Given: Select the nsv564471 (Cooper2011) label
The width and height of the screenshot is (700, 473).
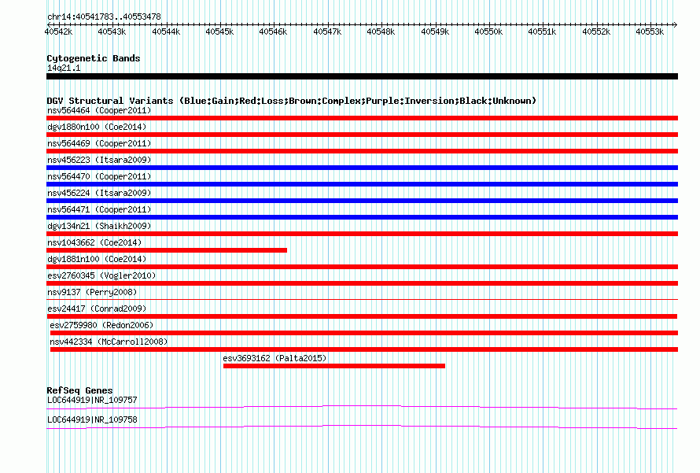Looking at the screenshot, I should (99, 209).
